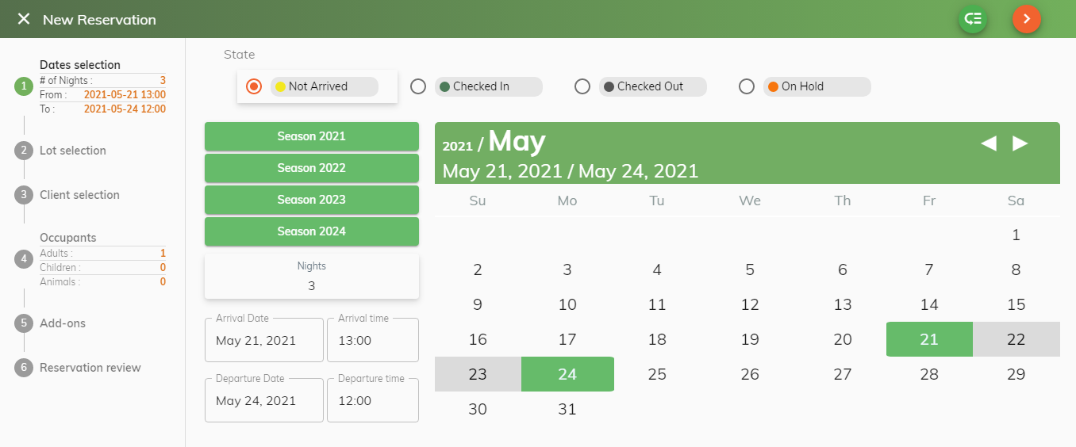The width and height of the screenshot is (1076, 447).
Task: Open step 5 Add-ons circle
Action: click(24, 323)
